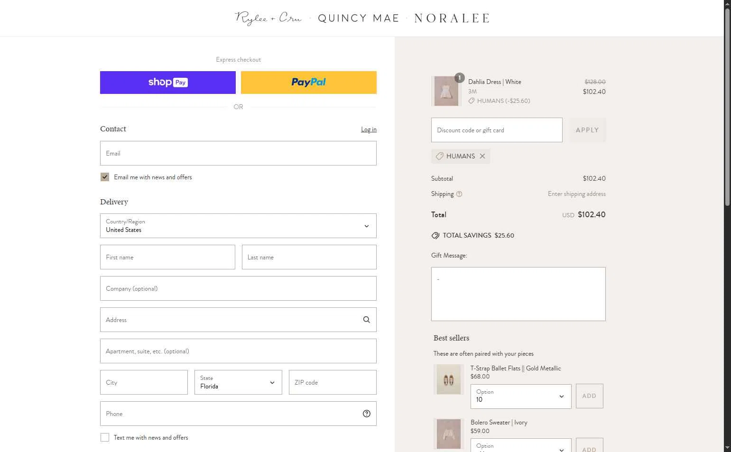
Task: Focus the Company (optional) field
Action: 238,288
